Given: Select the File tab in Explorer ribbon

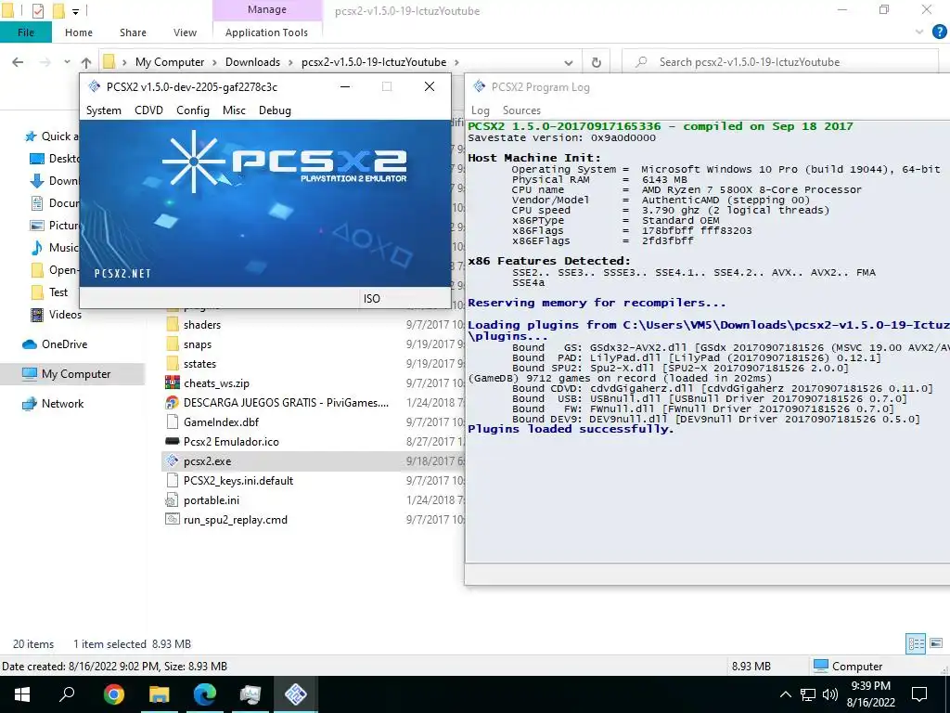Looking at the screenshot, I should [26, 32].
